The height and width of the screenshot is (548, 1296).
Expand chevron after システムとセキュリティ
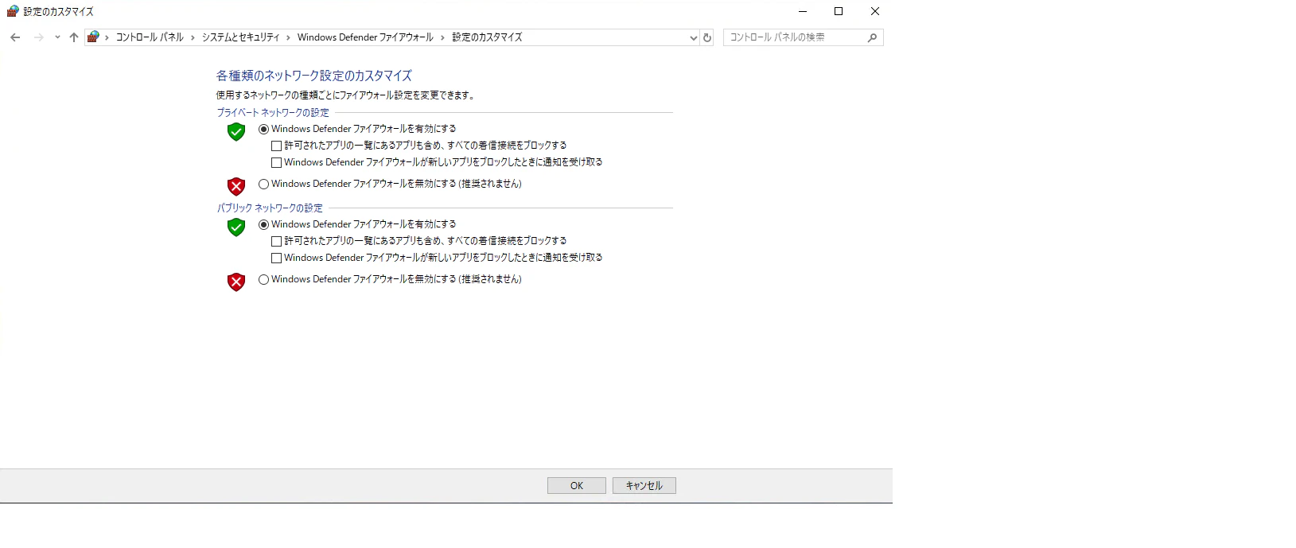tap(289, 37)
